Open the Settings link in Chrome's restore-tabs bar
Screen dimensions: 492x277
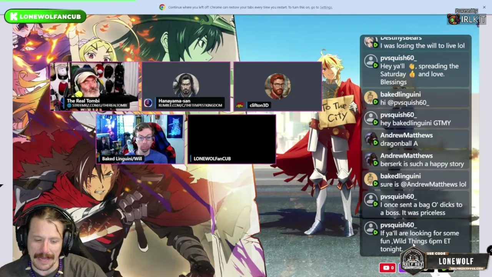(326, 7)
